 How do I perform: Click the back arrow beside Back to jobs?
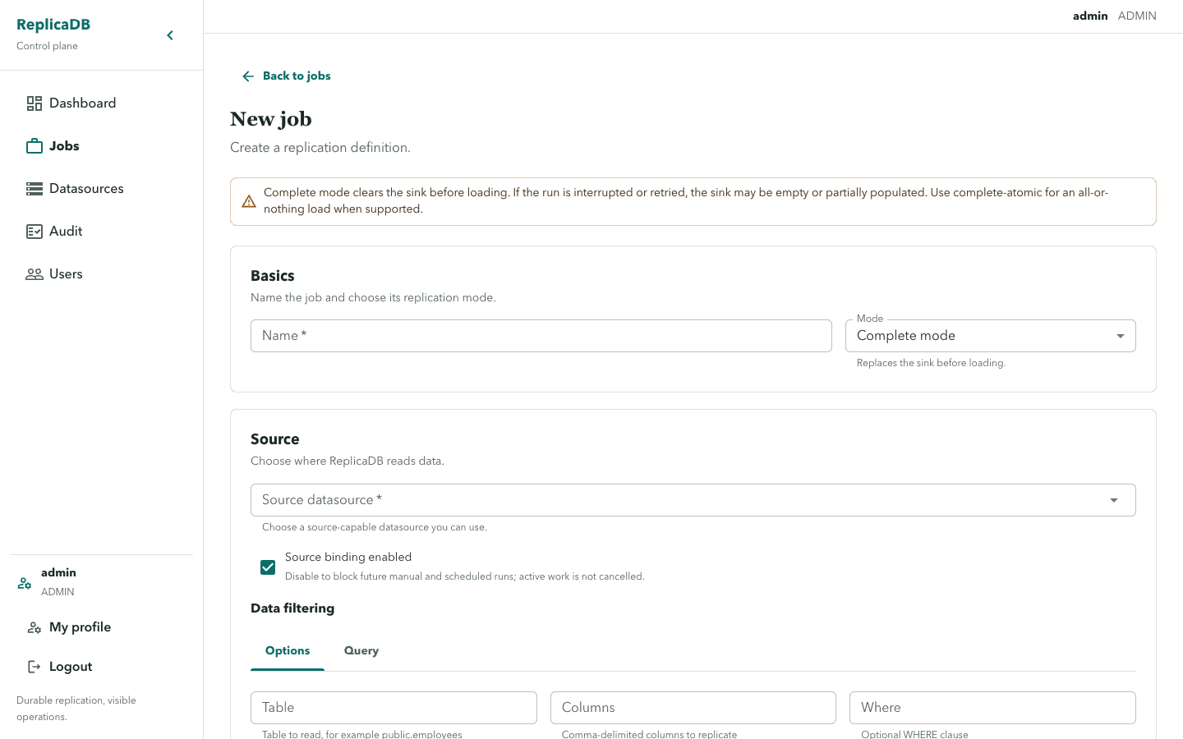248,76
